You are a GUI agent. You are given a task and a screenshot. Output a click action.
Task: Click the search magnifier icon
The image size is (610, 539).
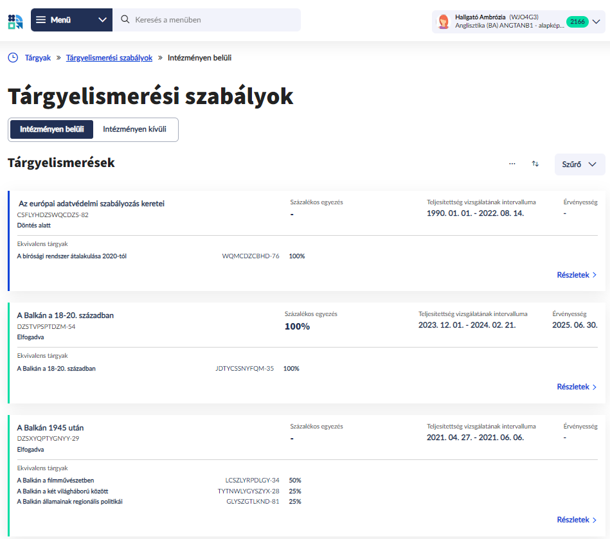pyautogui.click(x=125, y=20)
